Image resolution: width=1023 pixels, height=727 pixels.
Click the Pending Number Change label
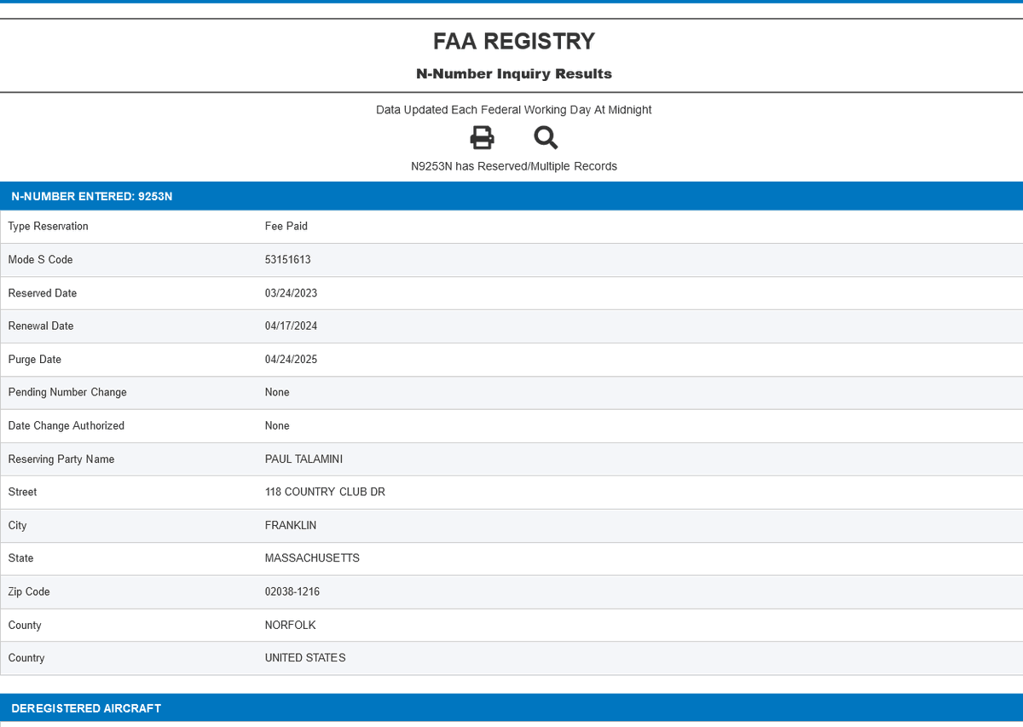pos(67,393)
